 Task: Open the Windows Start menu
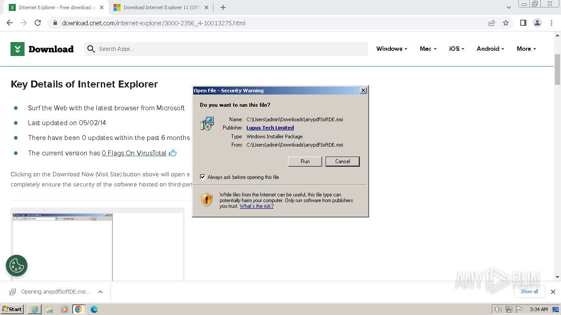(12, 309)
